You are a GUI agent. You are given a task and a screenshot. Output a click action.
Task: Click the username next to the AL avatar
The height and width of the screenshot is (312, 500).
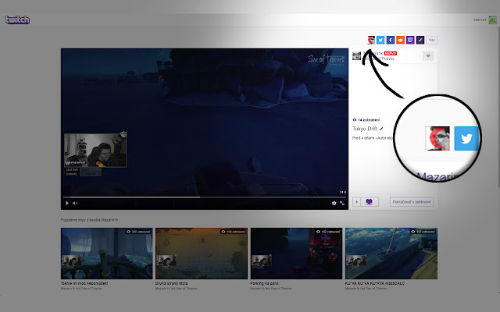click(480, 20)
